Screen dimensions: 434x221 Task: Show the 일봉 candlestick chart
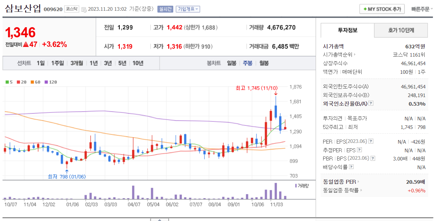tap(232, 63)
